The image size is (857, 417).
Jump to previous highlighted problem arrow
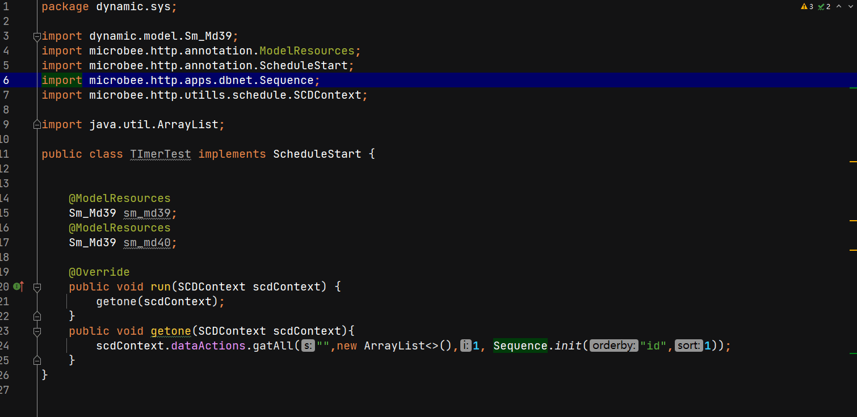tap(838, 7)
